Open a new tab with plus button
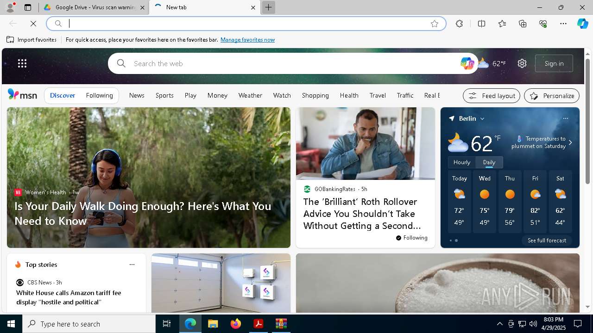Screen dimensions: 593x333 (268, 7)
